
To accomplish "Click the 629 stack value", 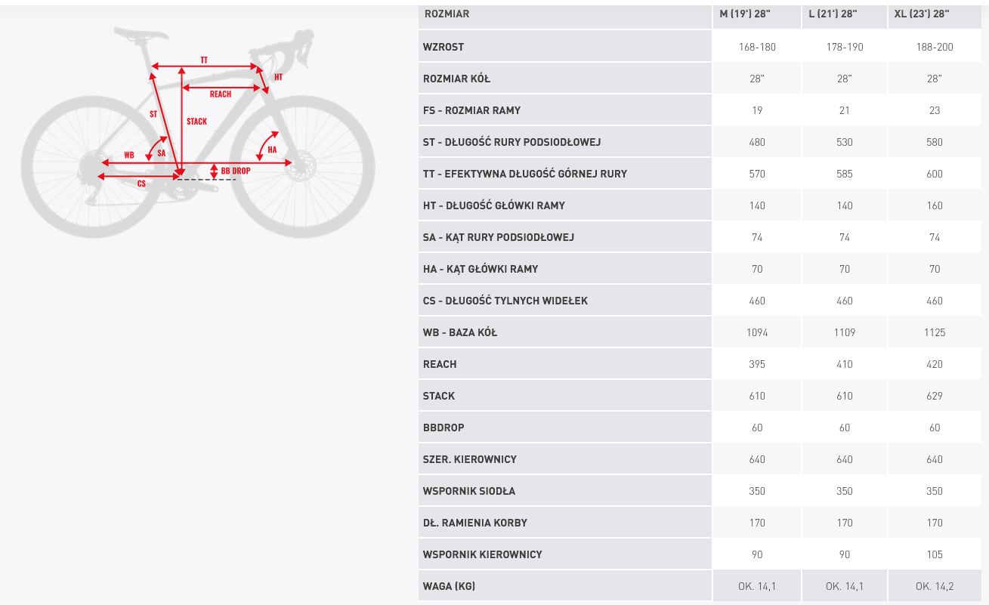I will tap(934, 396).
